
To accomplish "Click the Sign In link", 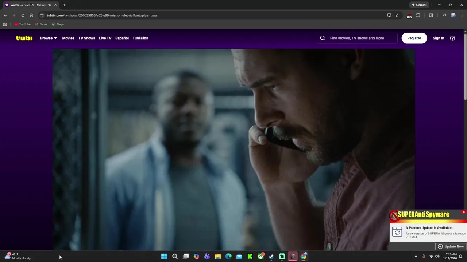I will 438,38.
